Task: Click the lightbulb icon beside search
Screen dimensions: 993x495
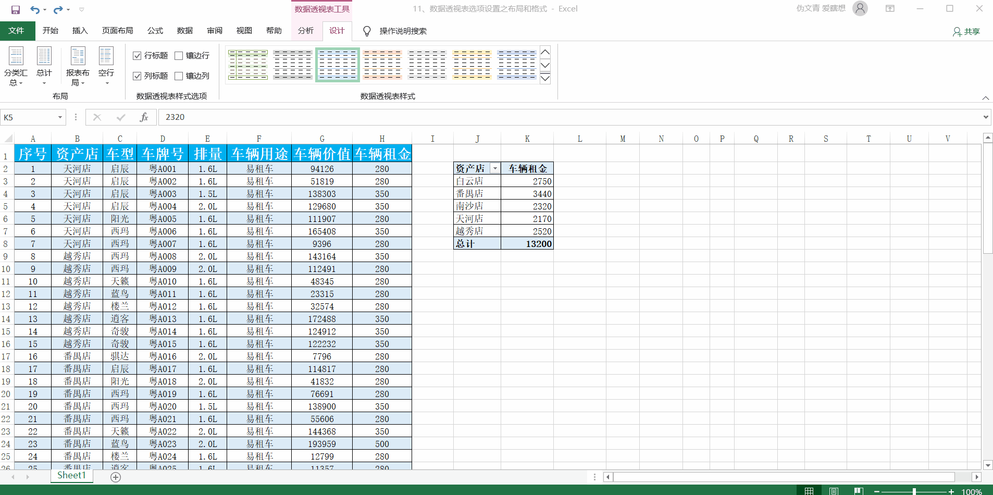Action: [x=367, y=31]
